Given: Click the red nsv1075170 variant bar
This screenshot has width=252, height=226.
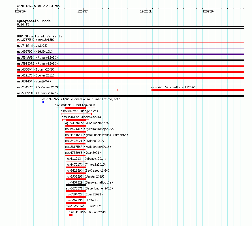Looking at the screenshot, I should point(76,167).
